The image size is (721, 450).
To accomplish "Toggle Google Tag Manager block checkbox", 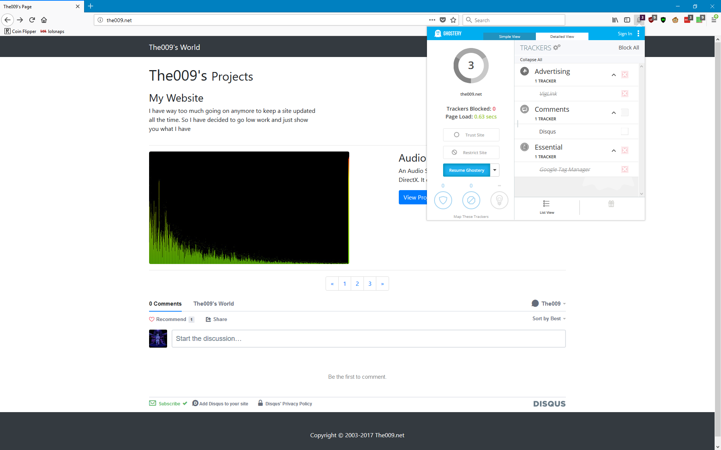I will 624,169.
